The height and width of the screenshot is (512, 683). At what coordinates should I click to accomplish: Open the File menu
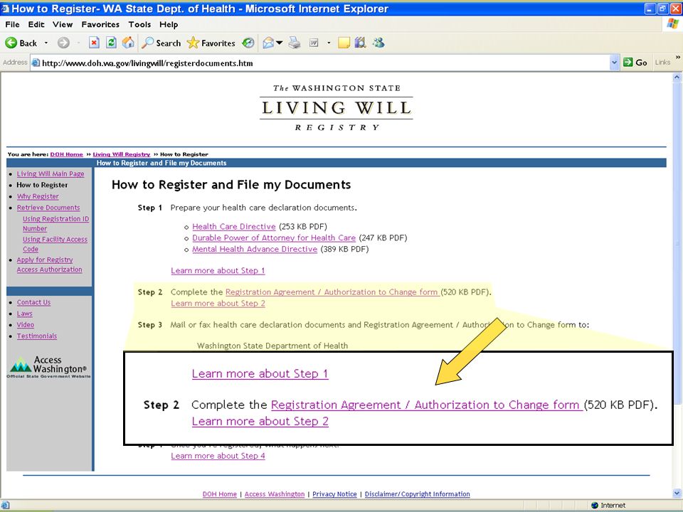coord(12,24)
